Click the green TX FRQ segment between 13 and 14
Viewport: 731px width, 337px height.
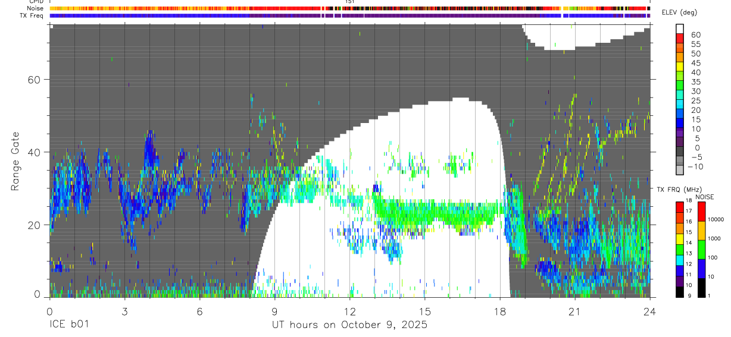[680, 250]
